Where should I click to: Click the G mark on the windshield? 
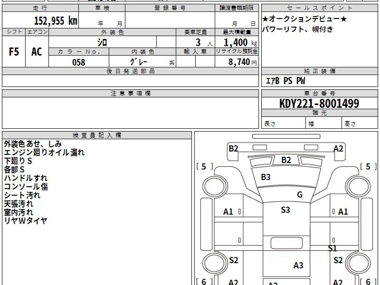(300, 195)
